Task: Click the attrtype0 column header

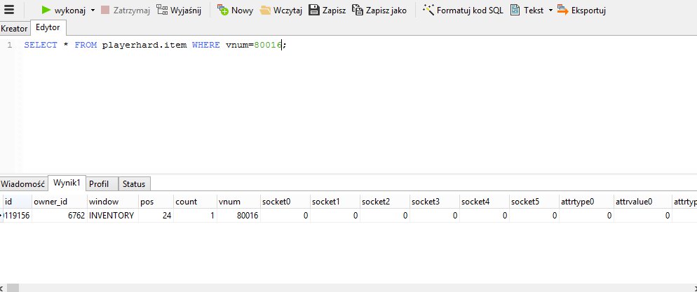Action: coord(586,202)
